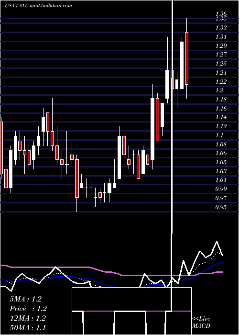
Task: Click the long red candle bottoming near 0.97
Action: click(77, 179)
